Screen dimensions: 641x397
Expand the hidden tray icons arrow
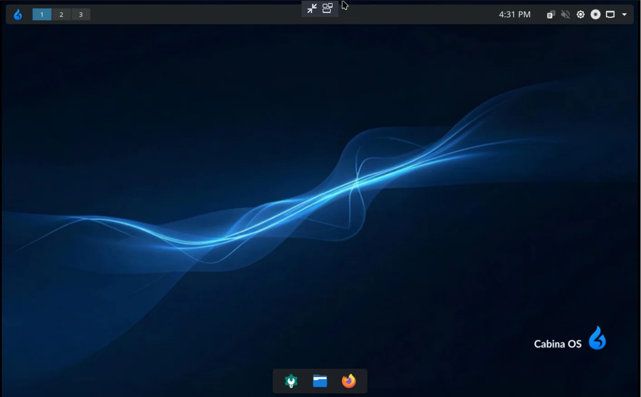click(x=624, y=15)
